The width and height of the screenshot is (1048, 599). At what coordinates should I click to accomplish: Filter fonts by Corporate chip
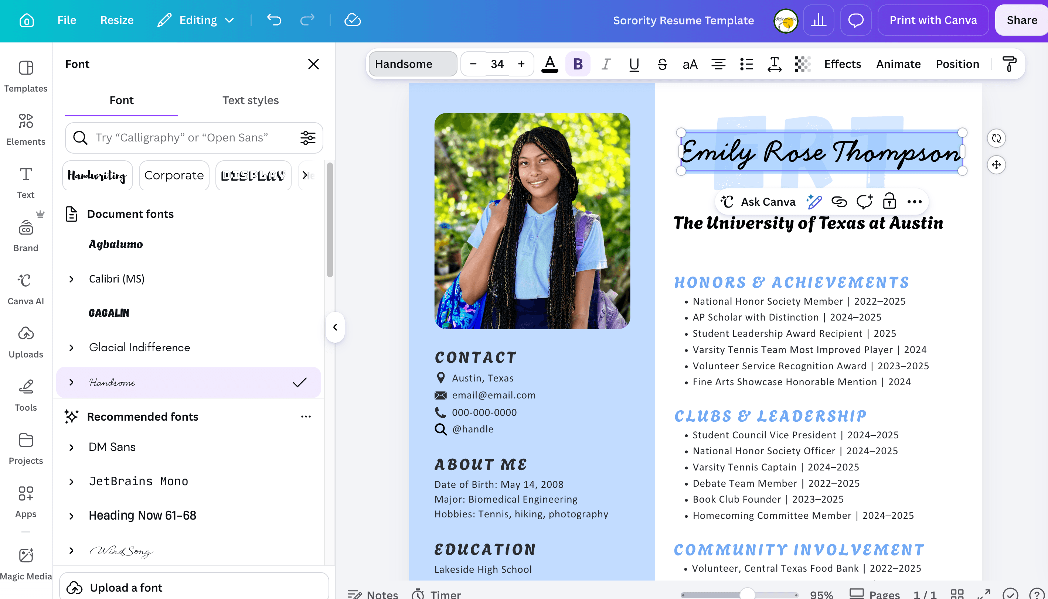point(174,175)
